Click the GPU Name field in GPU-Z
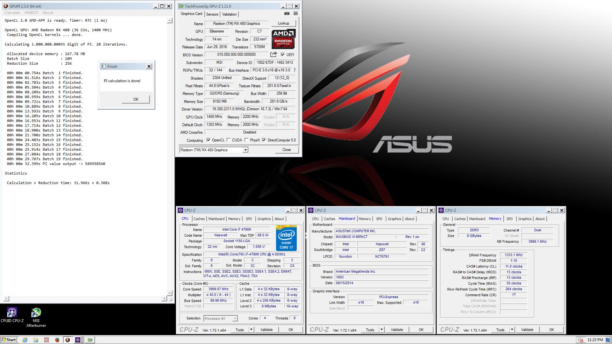The width and height of the screenshot is (612, 344). pyautogui.click(x=237, y=24)
